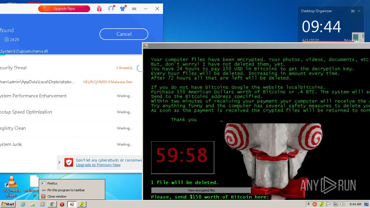The image size is (370, 208).
Task: Click the red Upgrade Now button
Action: 64,9
